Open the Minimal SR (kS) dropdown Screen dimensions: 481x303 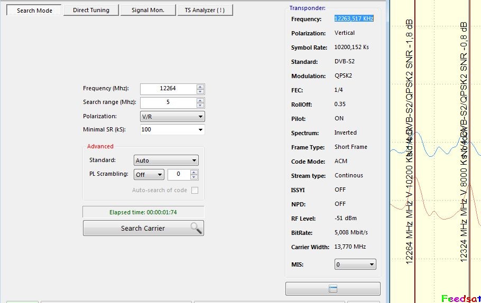coord(172,130)
